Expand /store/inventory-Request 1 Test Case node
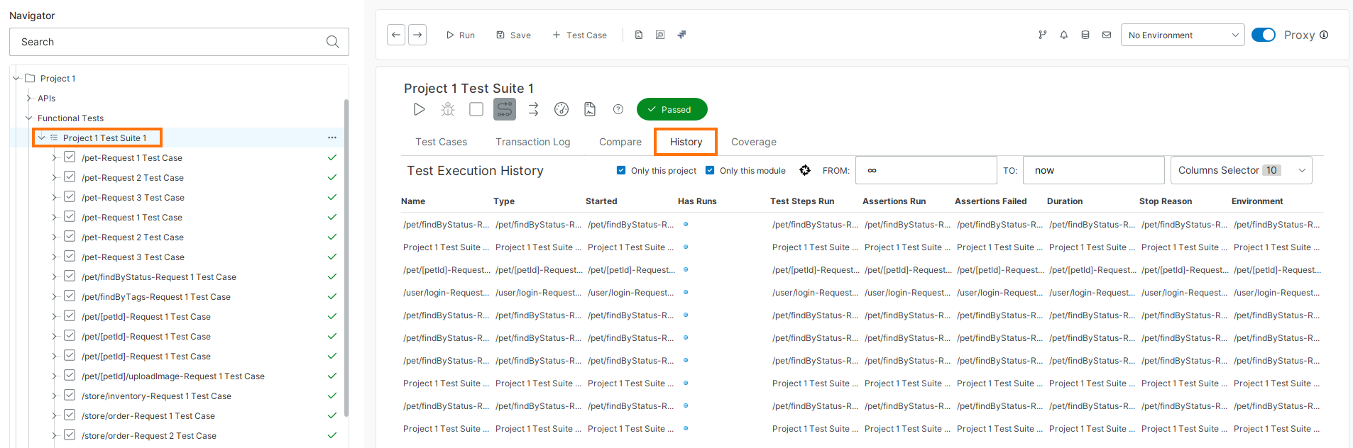This screenshot has width=1353, height=448. pyautogui.click(x=55, y=396)
